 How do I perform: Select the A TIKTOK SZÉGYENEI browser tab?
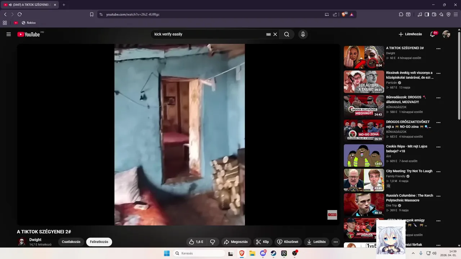30,5
